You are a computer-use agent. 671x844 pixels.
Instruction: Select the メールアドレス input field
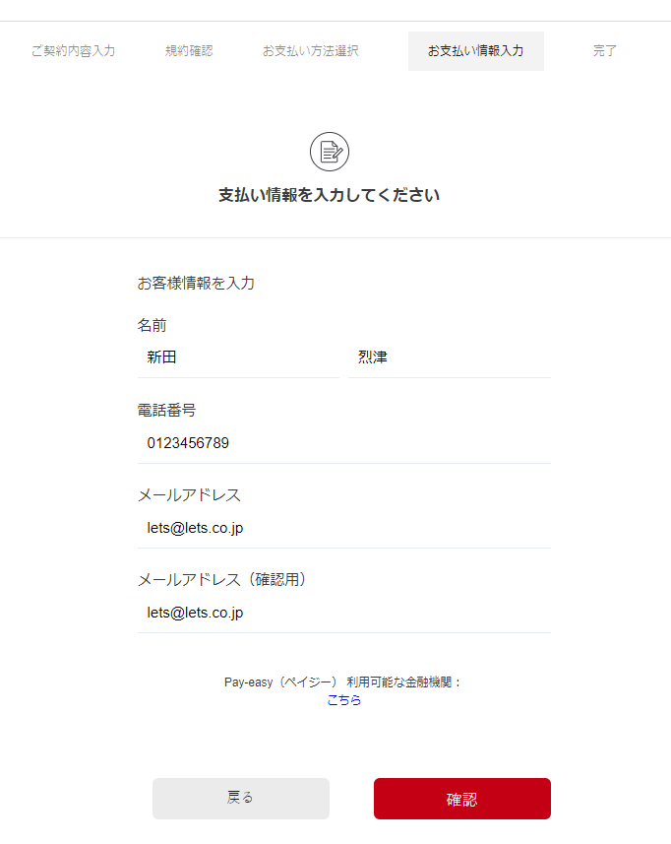click(x=344, y=528)
